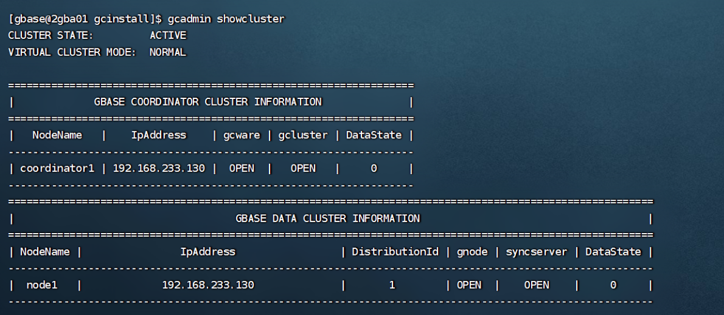Image resolution: width=724 pixels, height=315 pixels.
Task: Click the 'coordinator1' node name
Action: click(57, 169)
